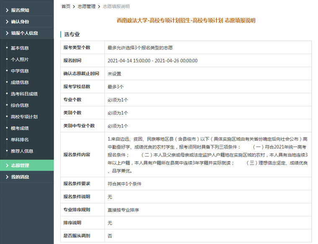The width and height of the screenshot is (318, 244).
Task: Open 单科排名 in the sidebar
Action: [20, 140]
